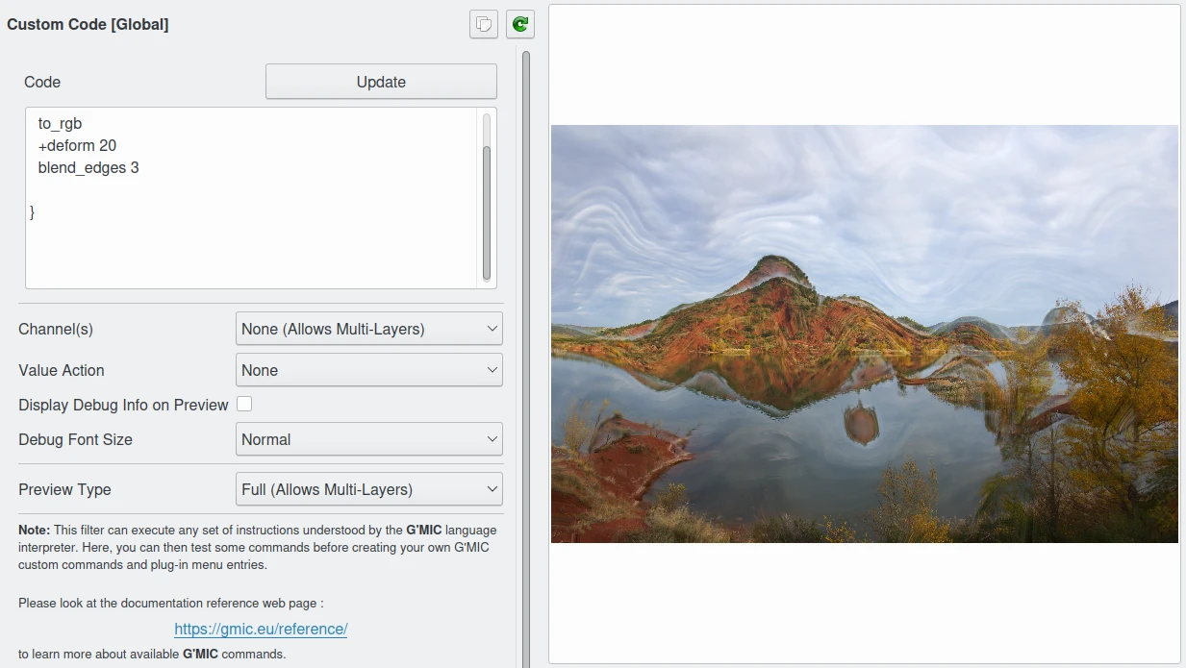Image resolution: width=1186 pixels, height=668 pixels.
Task: Click the Custom Code [Global] title
Action: pos(88,24)
